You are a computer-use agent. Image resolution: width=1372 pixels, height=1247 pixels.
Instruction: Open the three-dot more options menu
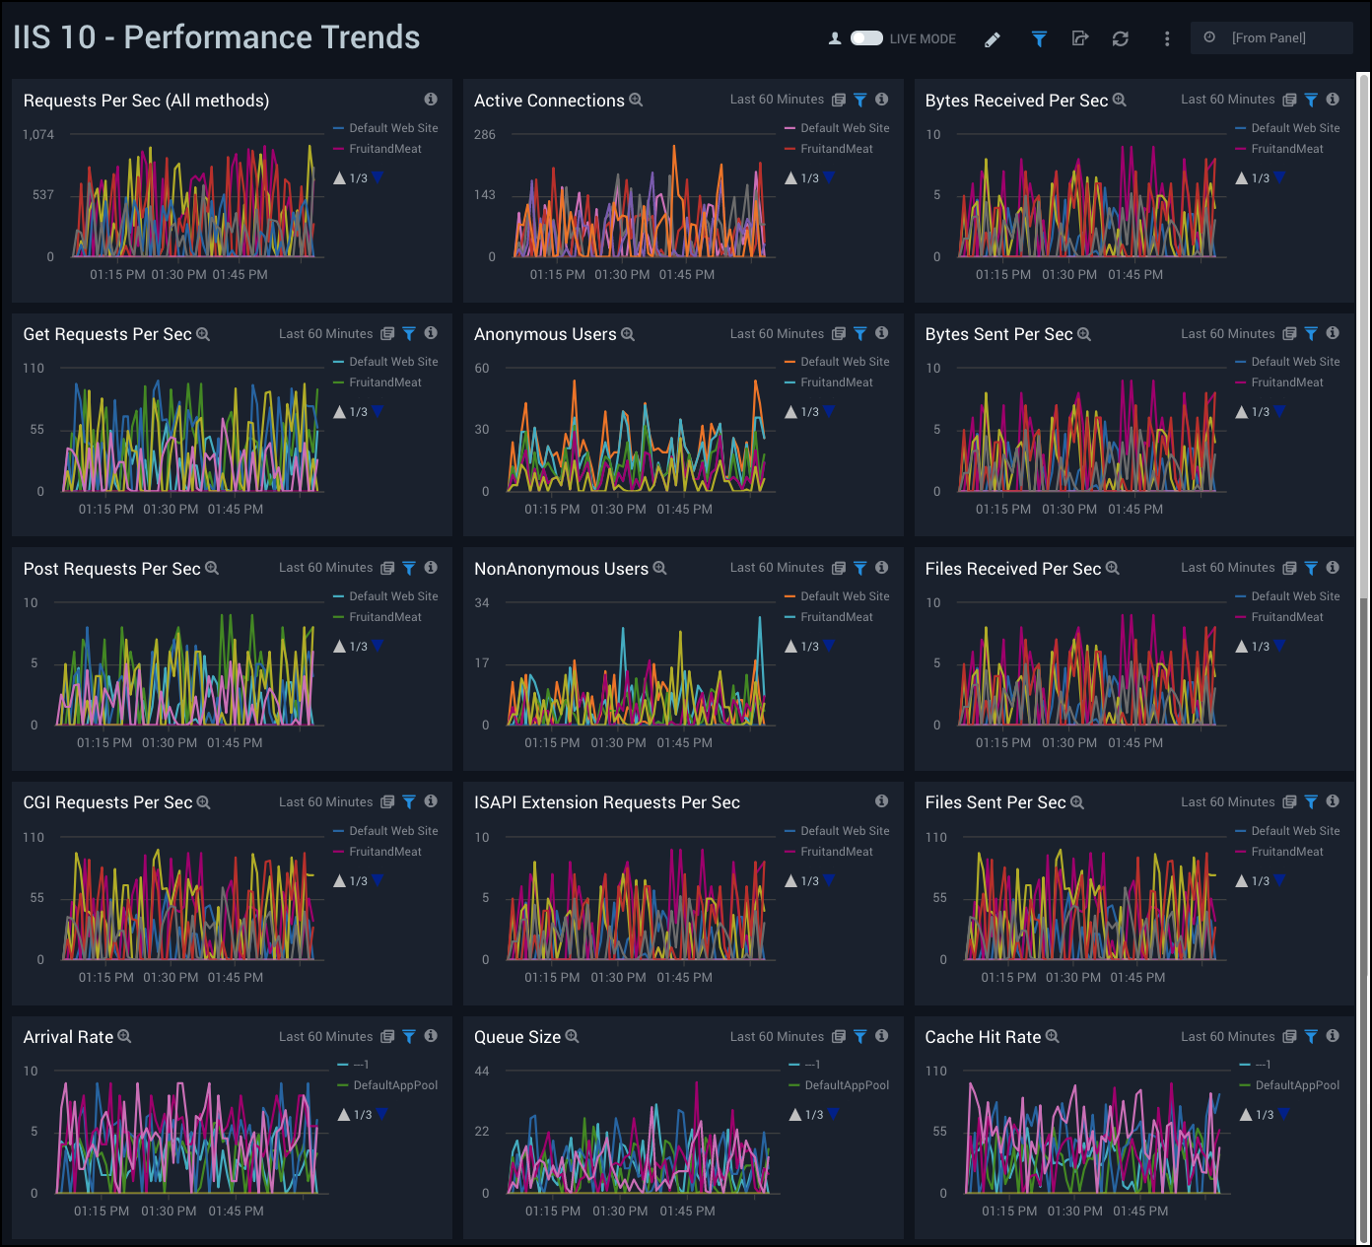point(1167,38)
